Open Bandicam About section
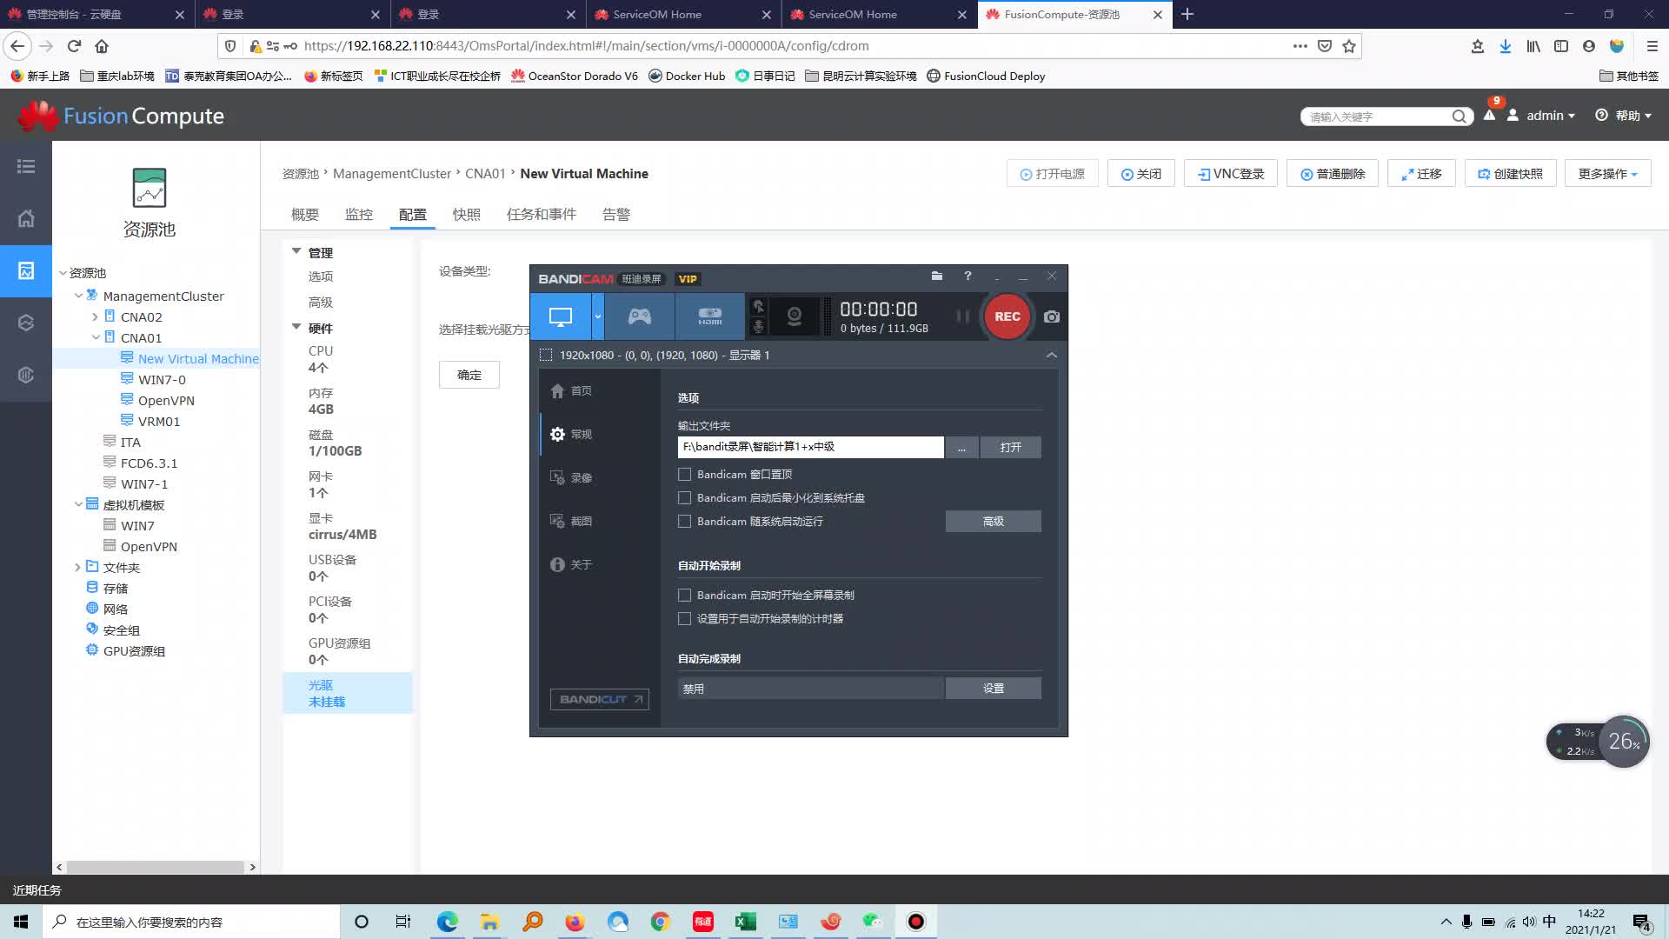Screen dimensions: 1669x939 (571, 564)
